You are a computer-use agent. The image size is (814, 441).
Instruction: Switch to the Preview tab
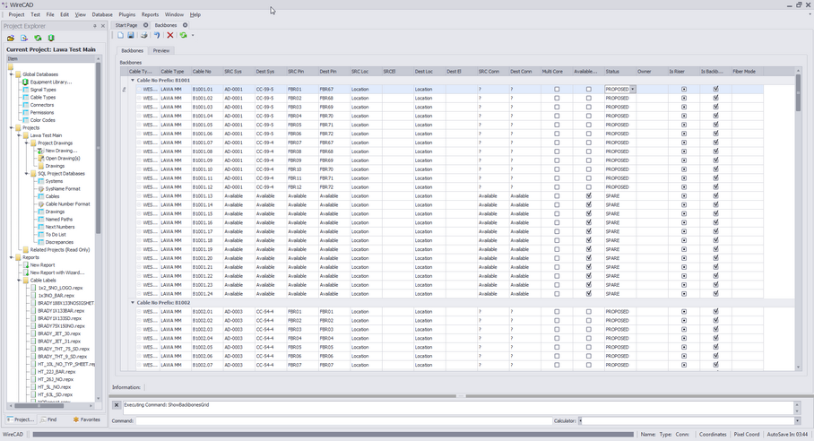(161, 51)
